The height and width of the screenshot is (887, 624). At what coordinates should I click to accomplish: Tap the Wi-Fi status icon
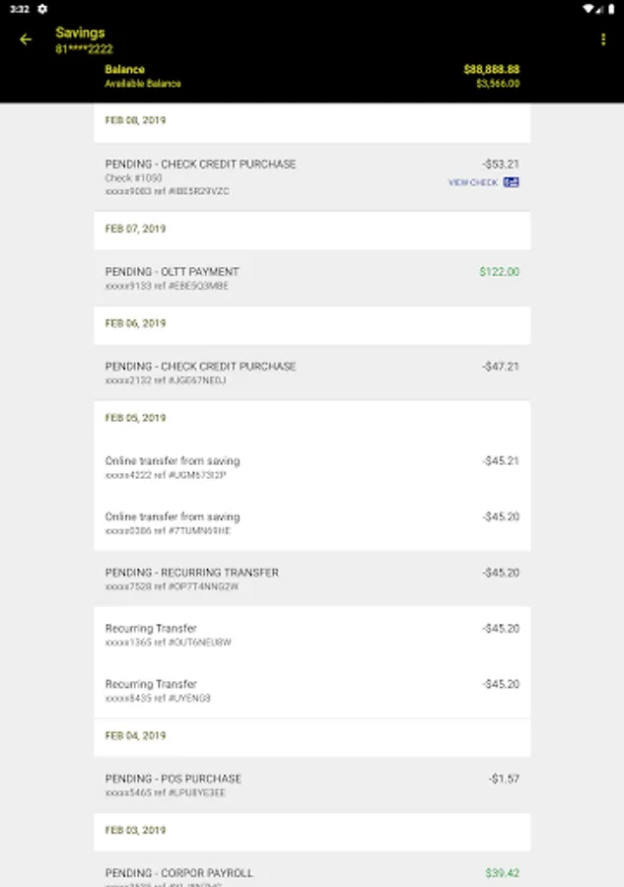[x=587, y=9]
